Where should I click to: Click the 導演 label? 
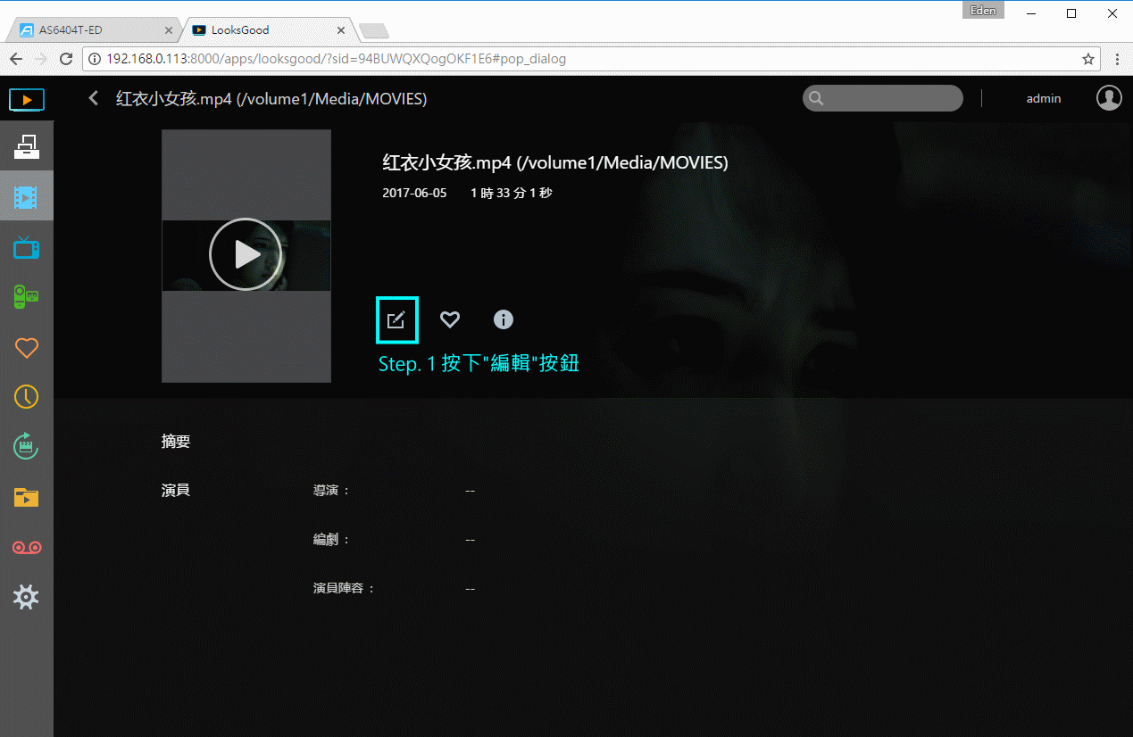[332, 491]
